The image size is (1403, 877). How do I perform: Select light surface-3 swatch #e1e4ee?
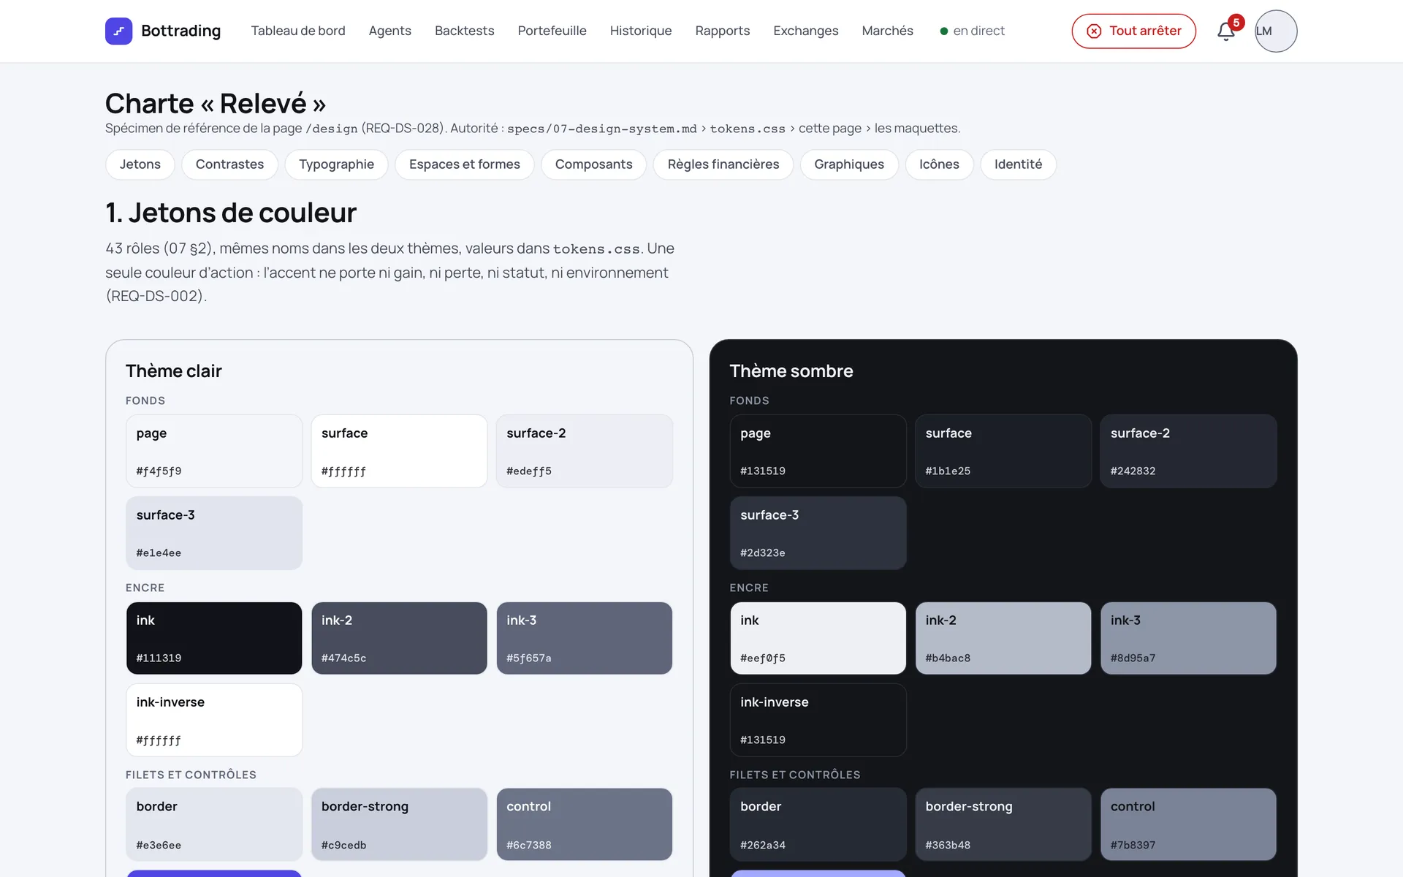coord(214,533)
